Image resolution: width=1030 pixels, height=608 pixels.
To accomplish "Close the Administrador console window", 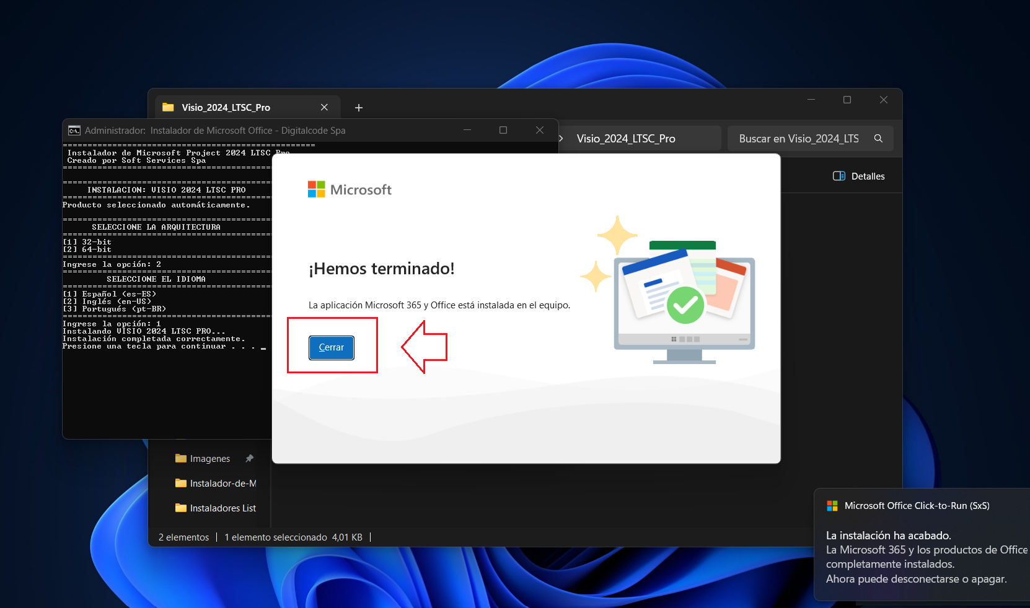I will 540,130.
